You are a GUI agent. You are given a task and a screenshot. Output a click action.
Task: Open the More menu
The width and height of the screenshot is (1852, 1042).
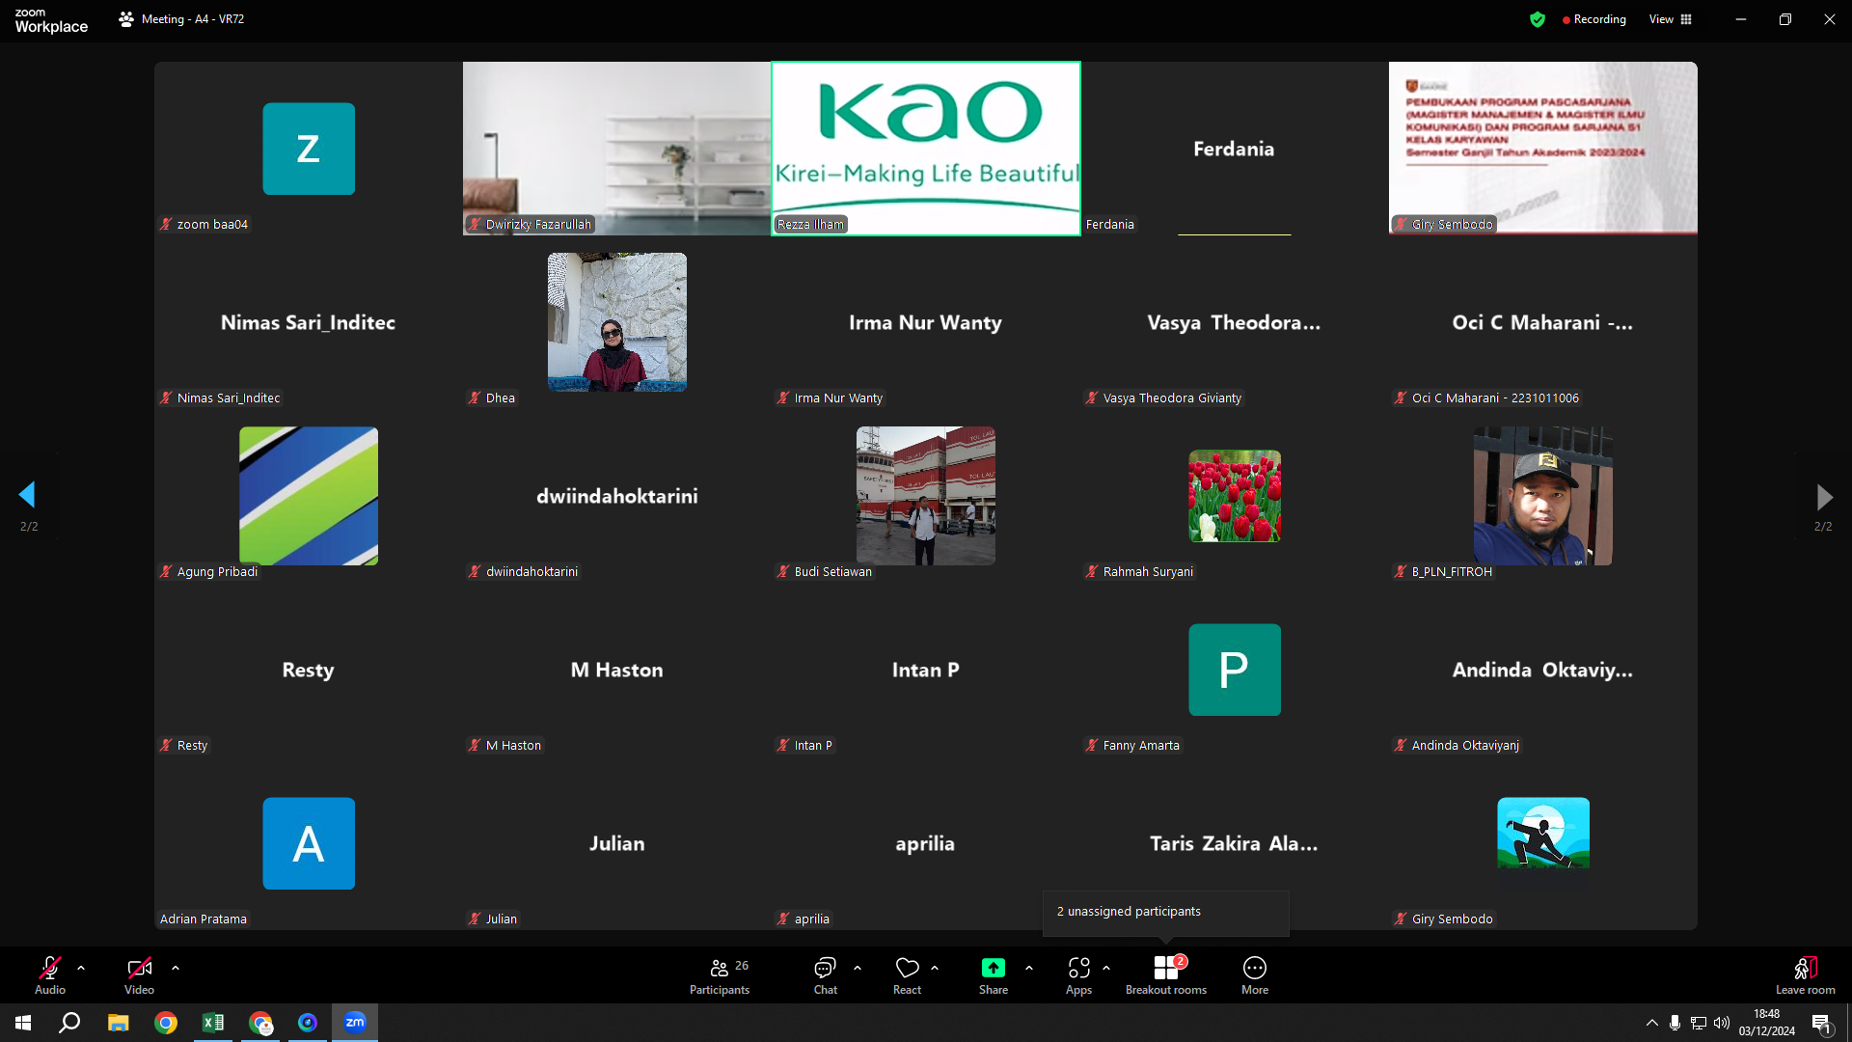coord(1255,975)
